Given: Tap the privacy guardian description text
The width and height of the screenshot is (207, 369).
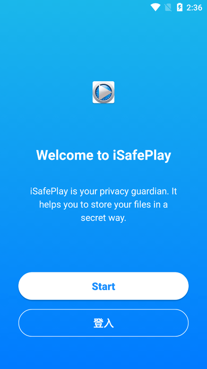Looking at the screenshot, I should tap(103, 205).
